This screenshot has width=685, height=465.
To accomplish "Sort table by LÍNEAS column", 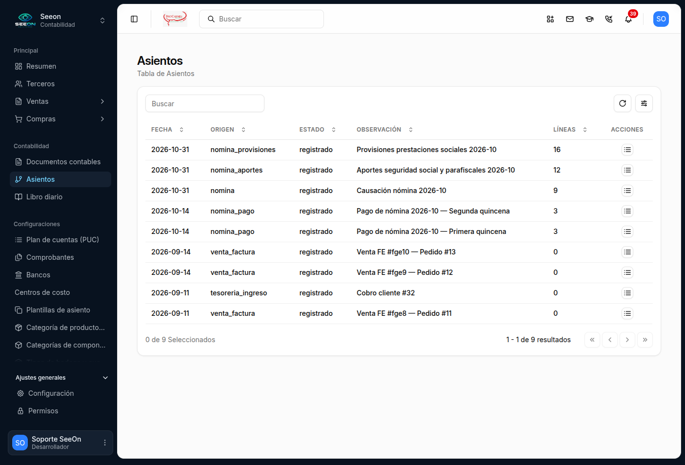I will 570,130.
